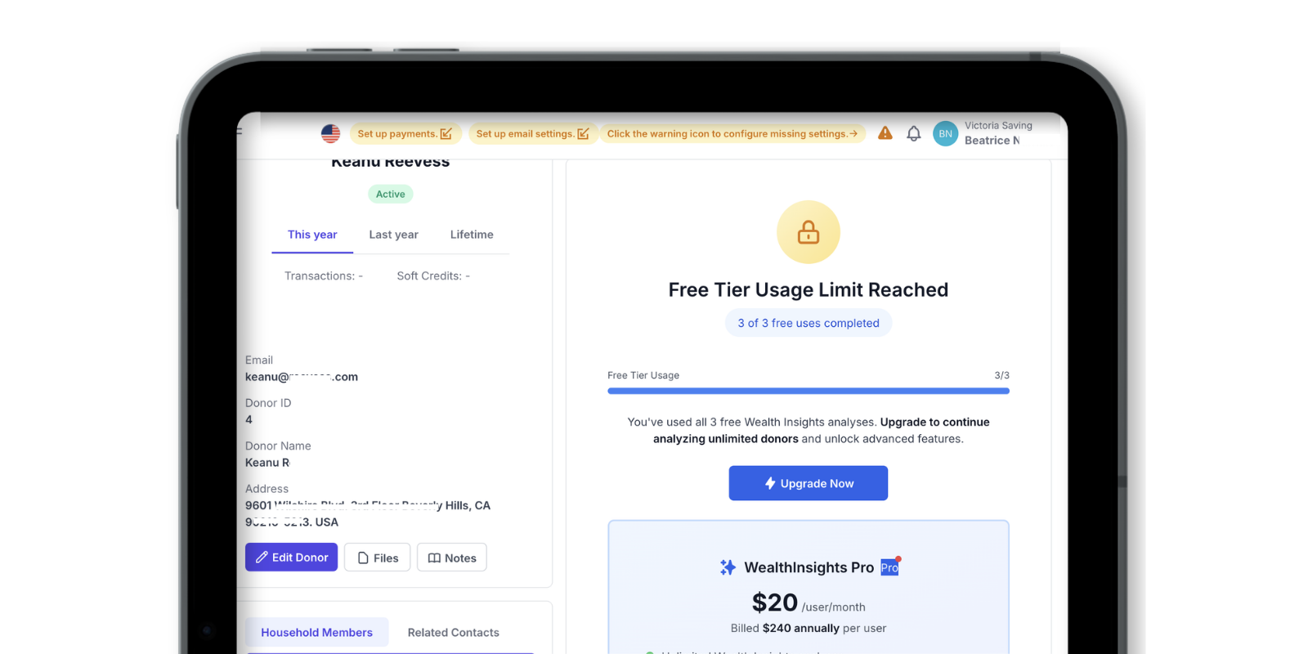The width and height of the screenshot is (1308, 654).
Task: Click the Edit Donor button
Action: click(291, 558)
